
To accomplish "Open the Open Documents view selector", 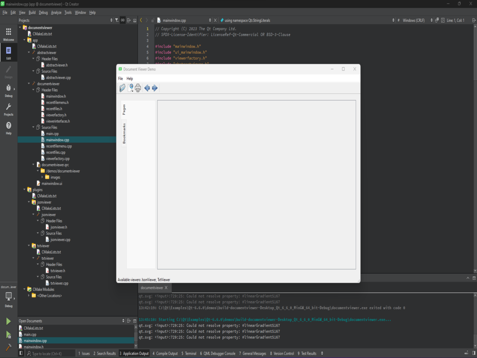I will pos(123,321).
